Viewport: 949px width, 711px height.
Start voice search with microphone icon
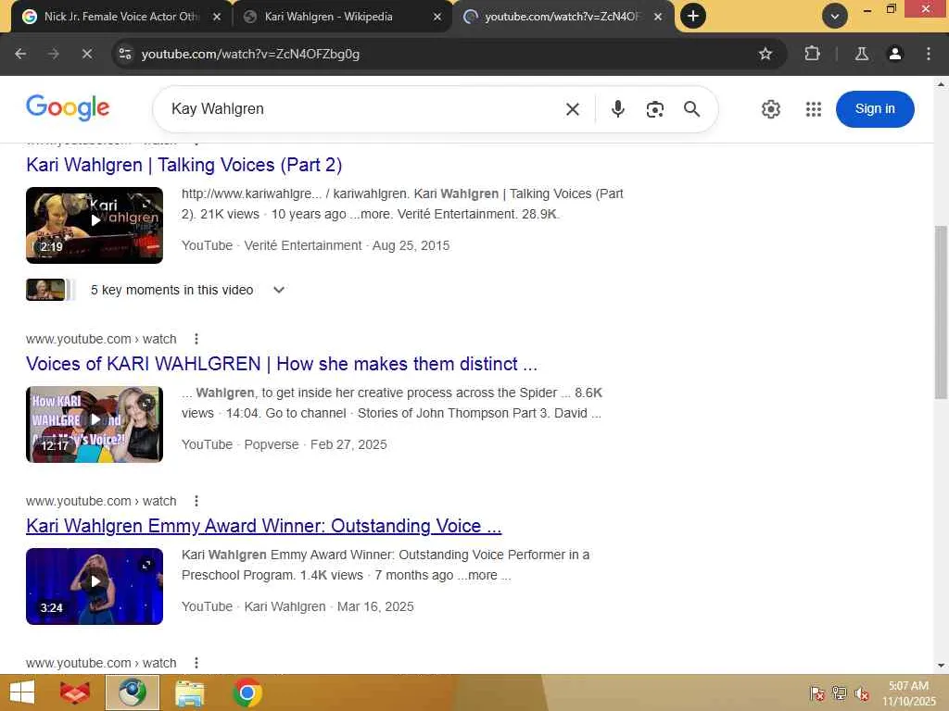click(x=617, y=109)
